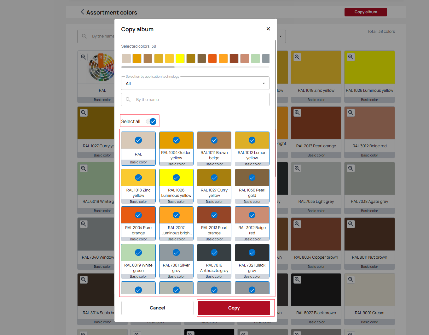Focus the By the name field in the dialog
Viewport: 429px width, 335px height.
[x=195, y=99]
